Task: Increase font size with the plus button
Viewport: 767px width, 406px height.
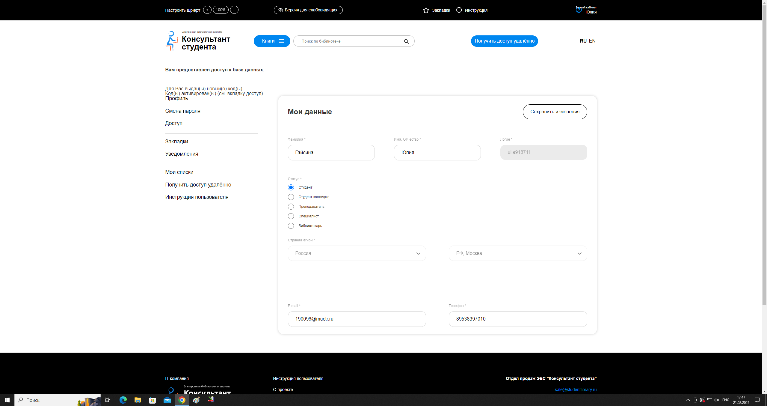Action: 207,10
